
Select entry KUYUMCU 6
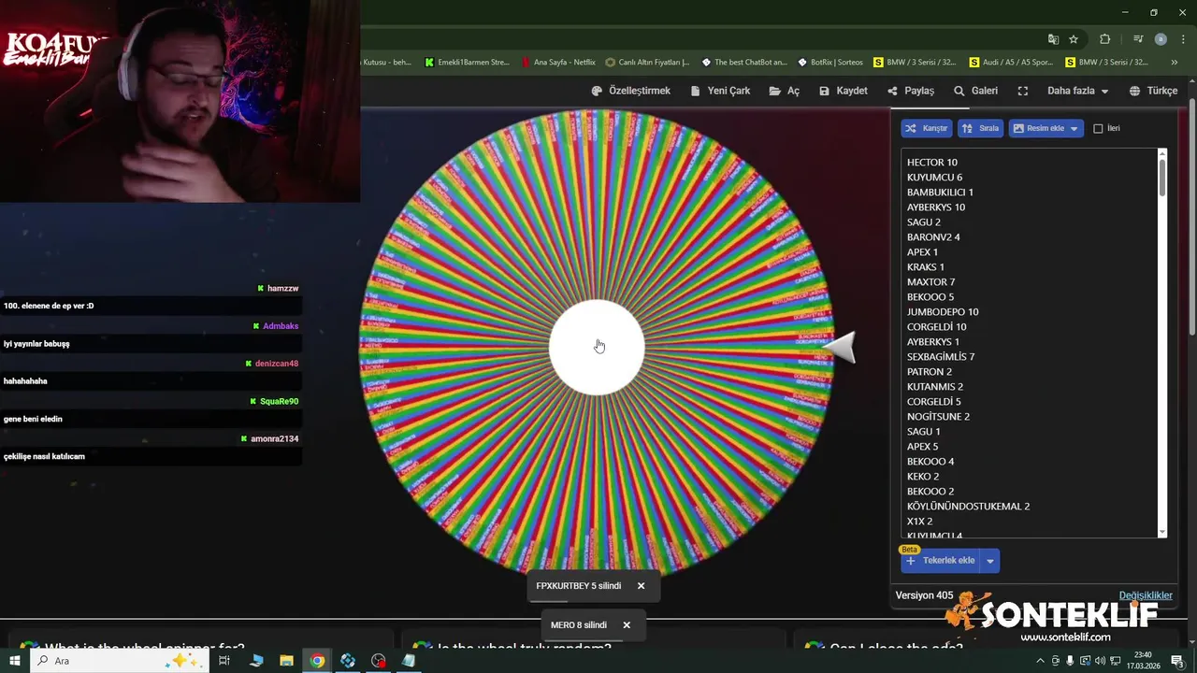tap(934, 178)
